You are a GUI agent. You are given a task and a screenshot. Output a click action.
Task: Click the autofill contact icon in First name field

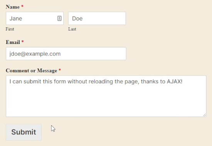59,18
